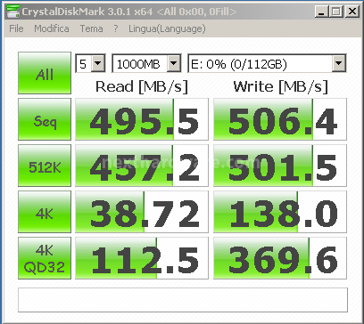Maximize the CrystalDiskMark window
Screen dimensions: 364x324
point(335,12)
